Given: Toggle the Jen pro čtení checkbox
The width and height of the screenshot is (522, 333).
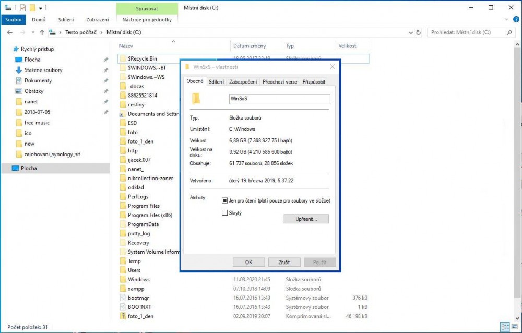Looking at the screenshot, I should pyautogui.click(x=224, y=200).
